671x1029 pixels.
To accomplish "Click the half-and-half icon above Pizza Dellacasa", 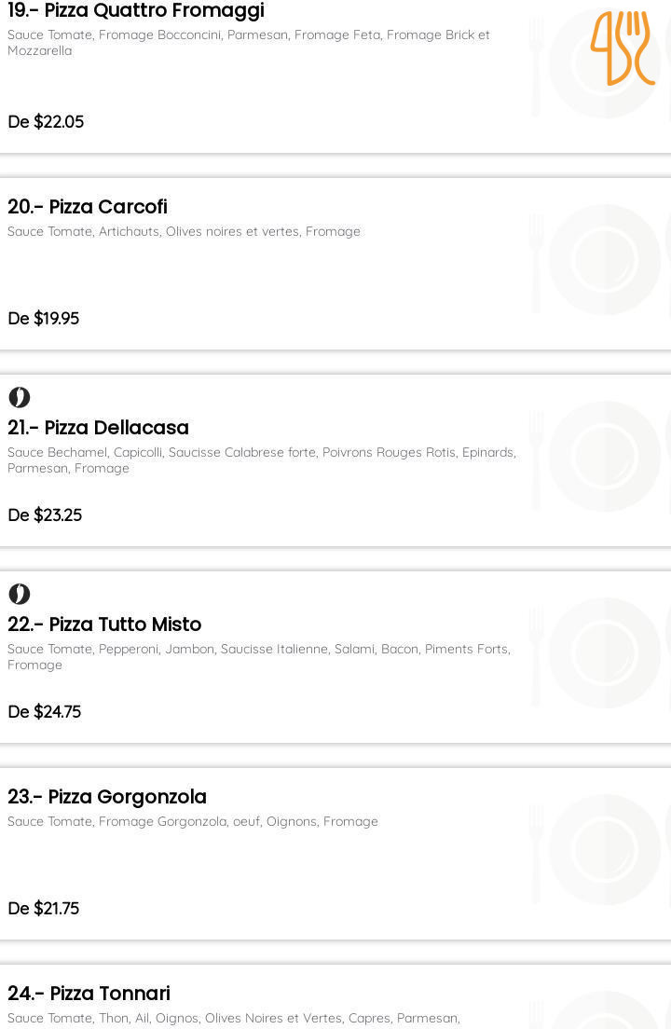I will 20,398.
